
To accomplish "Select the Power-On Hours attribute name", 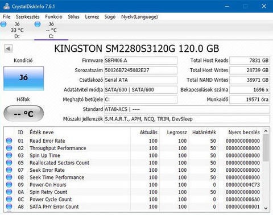I will coord(48,185).
